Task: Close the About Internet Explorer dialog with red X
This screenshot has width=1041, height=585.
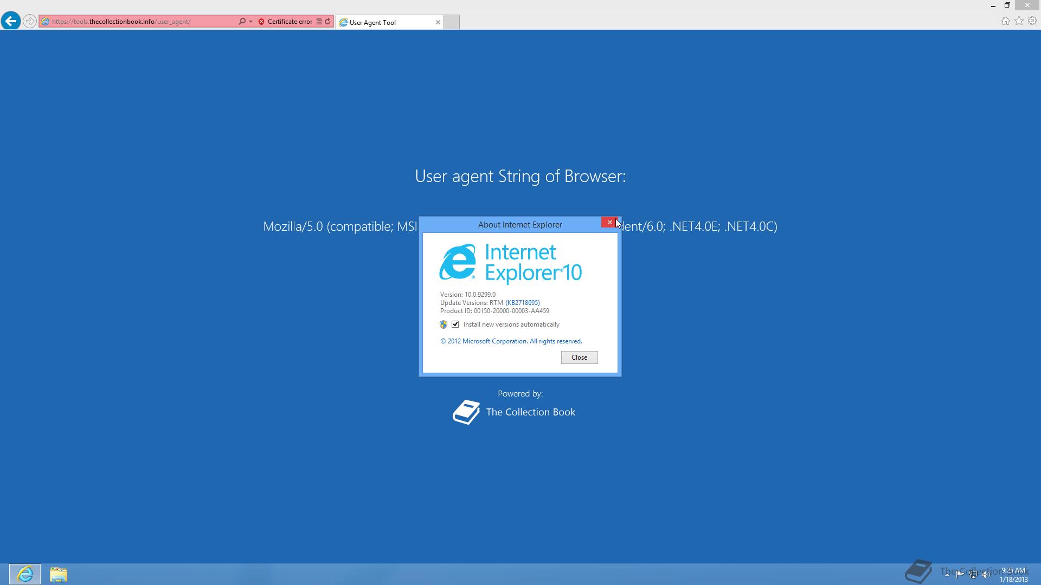Action: coord(610,222)
